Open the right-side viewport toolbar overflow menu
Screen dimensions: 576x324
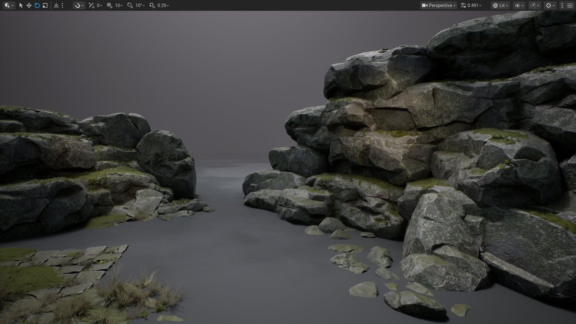[x=562, y=5]
